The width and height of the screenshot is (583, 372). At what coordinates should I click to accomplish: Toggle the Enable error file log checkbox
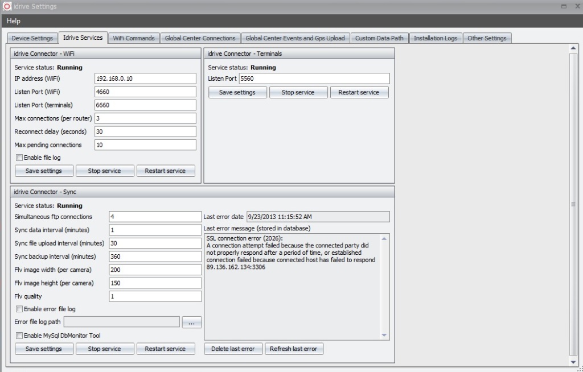click(x=19, y=309)
